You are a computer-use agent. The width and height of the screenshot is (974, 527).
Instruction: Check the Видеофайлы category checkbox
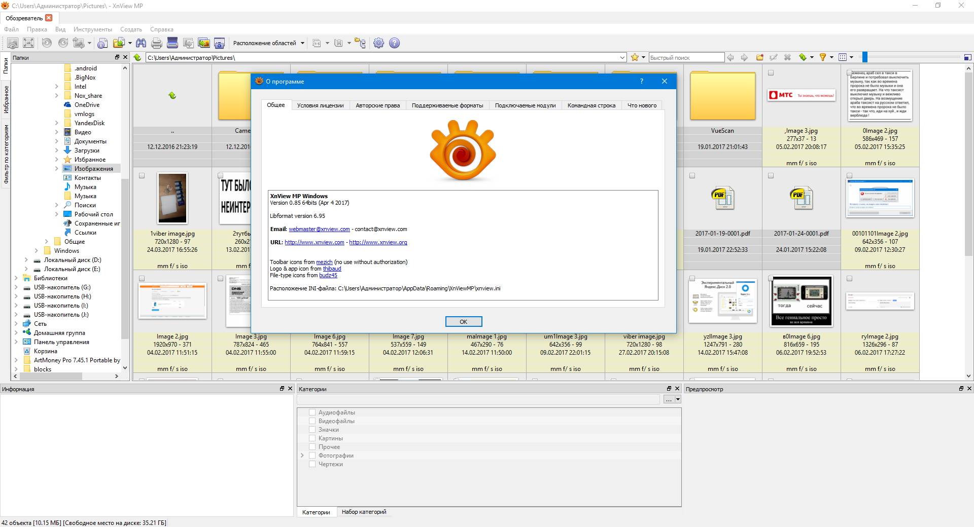[x=312, y=421]
